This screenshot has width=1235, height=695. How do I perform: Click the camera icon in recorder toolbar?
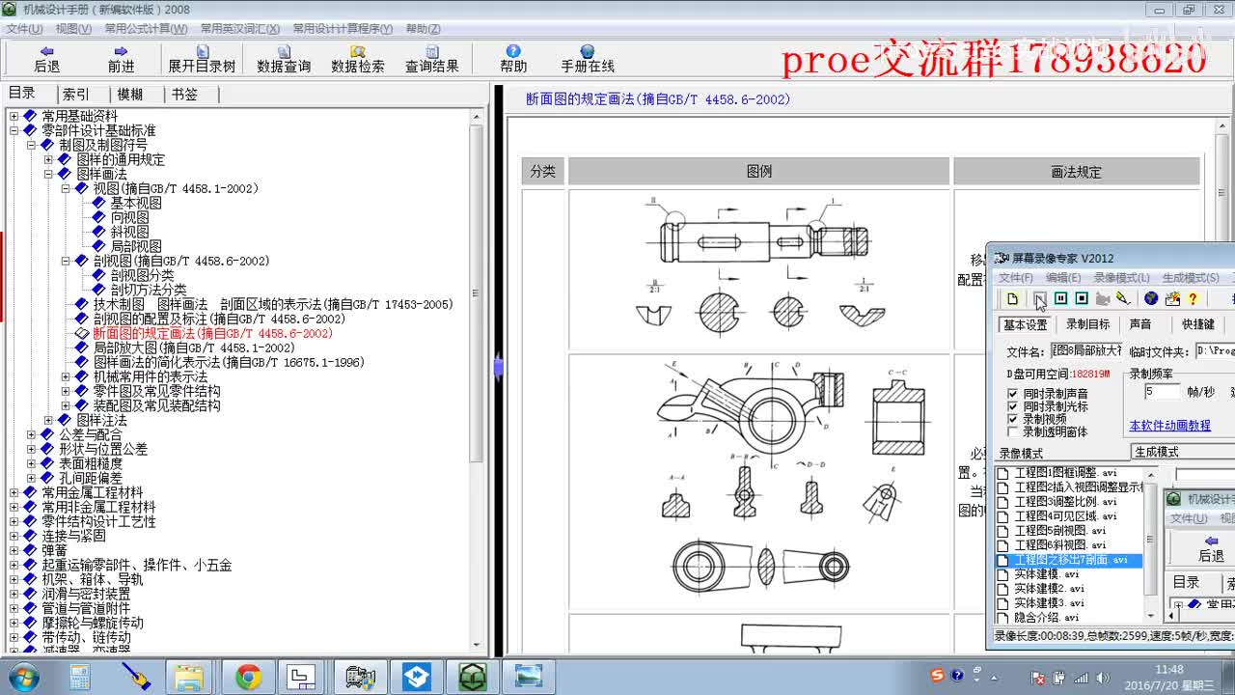pyautogui.click(x=1102, y=299)
